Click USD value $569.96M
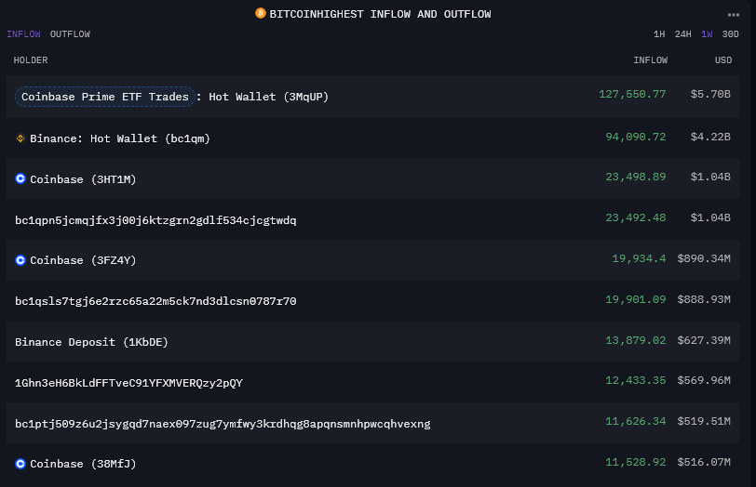 coord(704,381)
